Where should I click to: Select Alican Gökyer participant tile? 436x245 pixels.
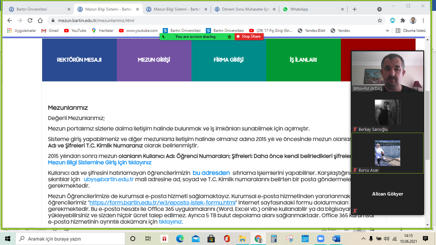coord(387,194)
